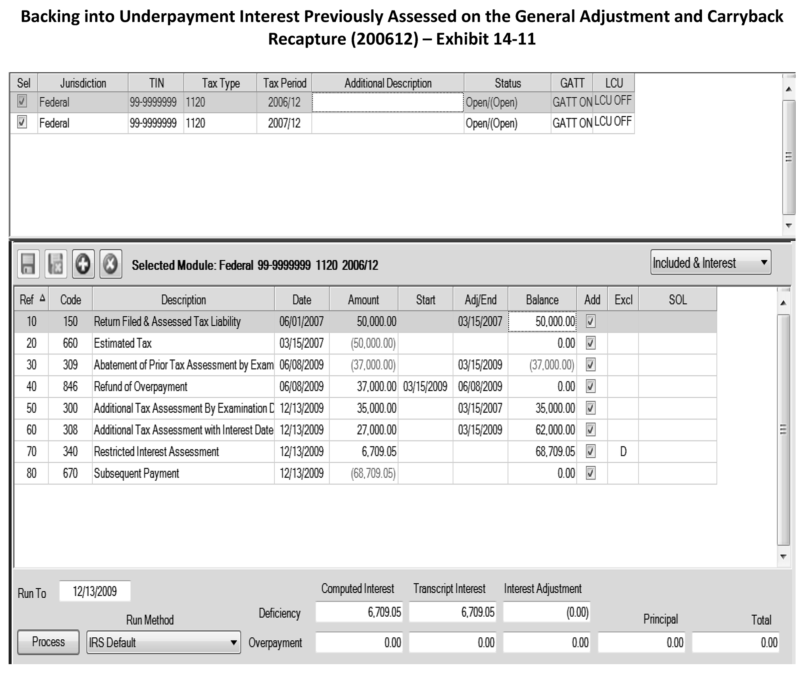804x676 pixels.
Task: Open the IRS Default run method dropdown
Action: [233, 643]
